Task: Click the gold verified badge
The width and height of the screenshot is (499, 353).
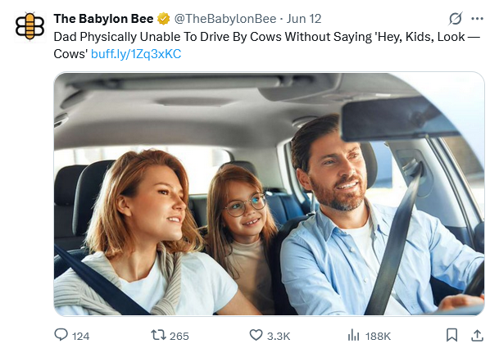Action: pos(164,19)
